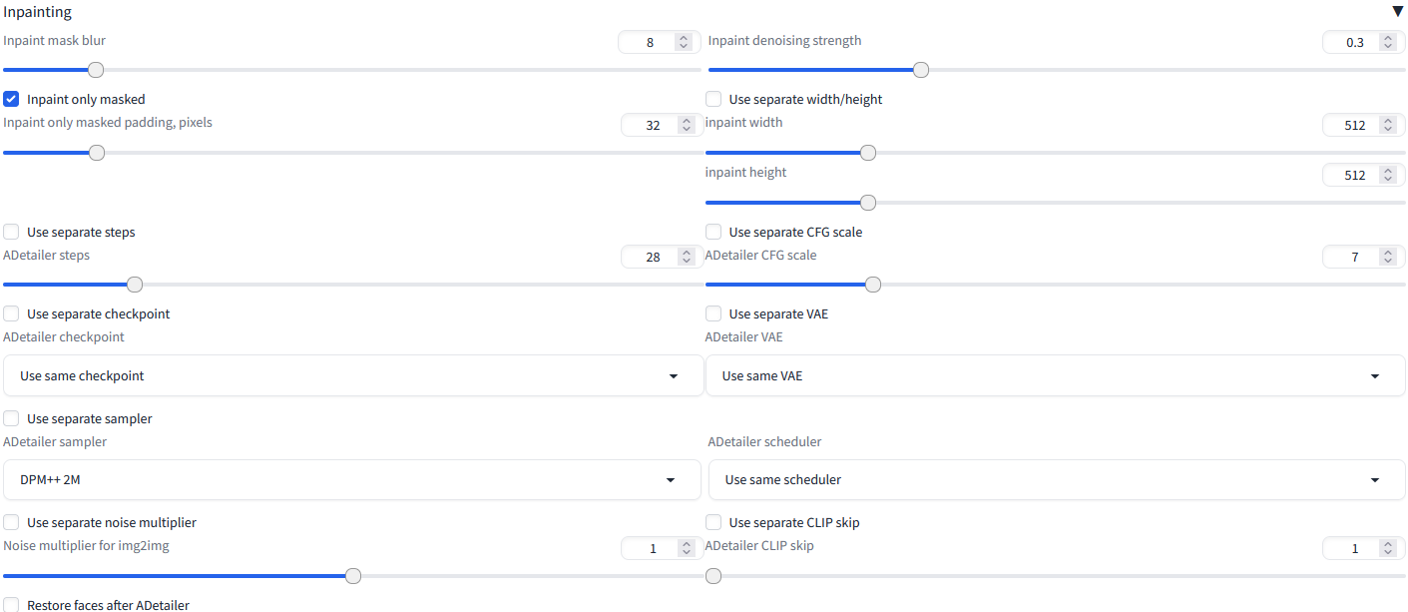Click the 'ADetailer sampler' label
This screenshot has width=1408, height=612.
click(55, 441)
